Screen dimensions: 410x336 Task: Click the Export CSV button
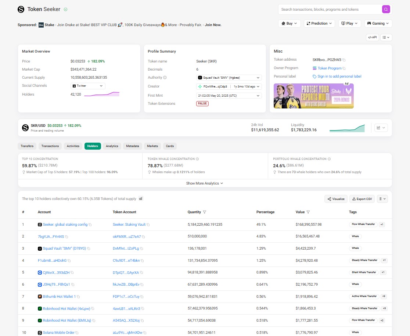[x=362, y=199]
